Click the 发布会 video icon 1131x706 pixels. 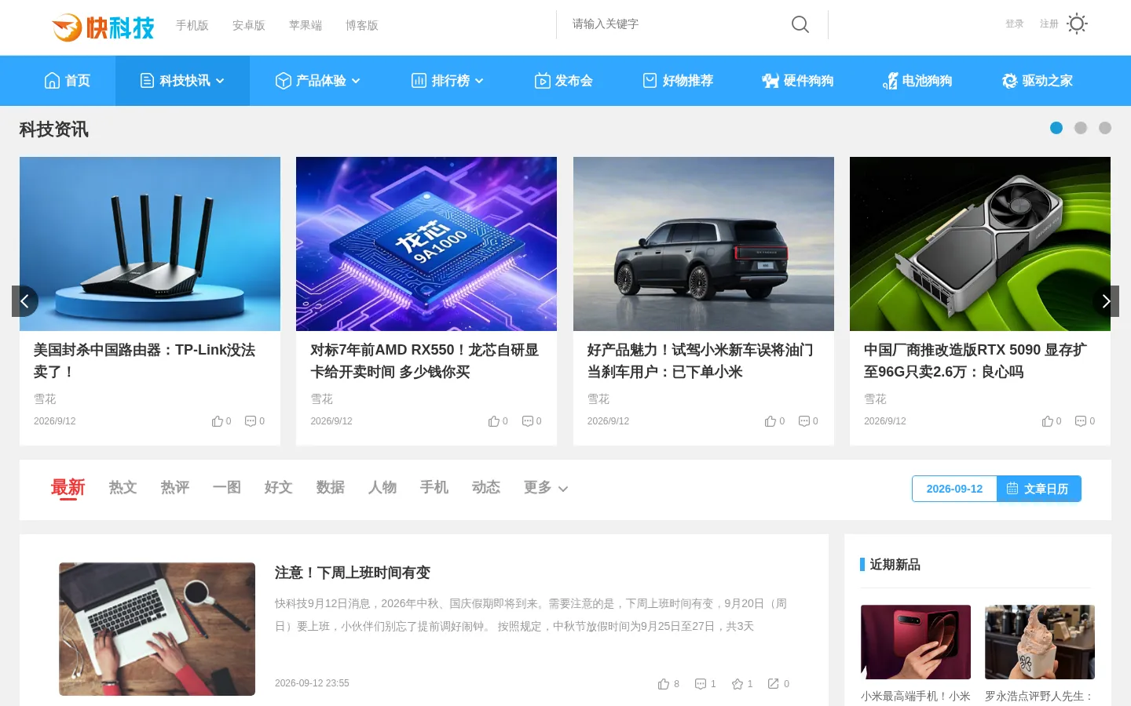coord(543,81)
